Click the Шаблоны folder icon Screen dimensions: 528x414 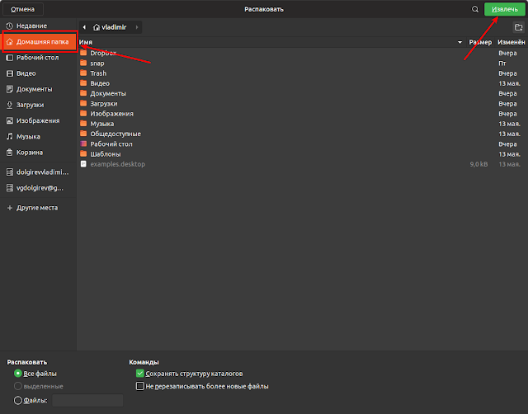(83, 154)
